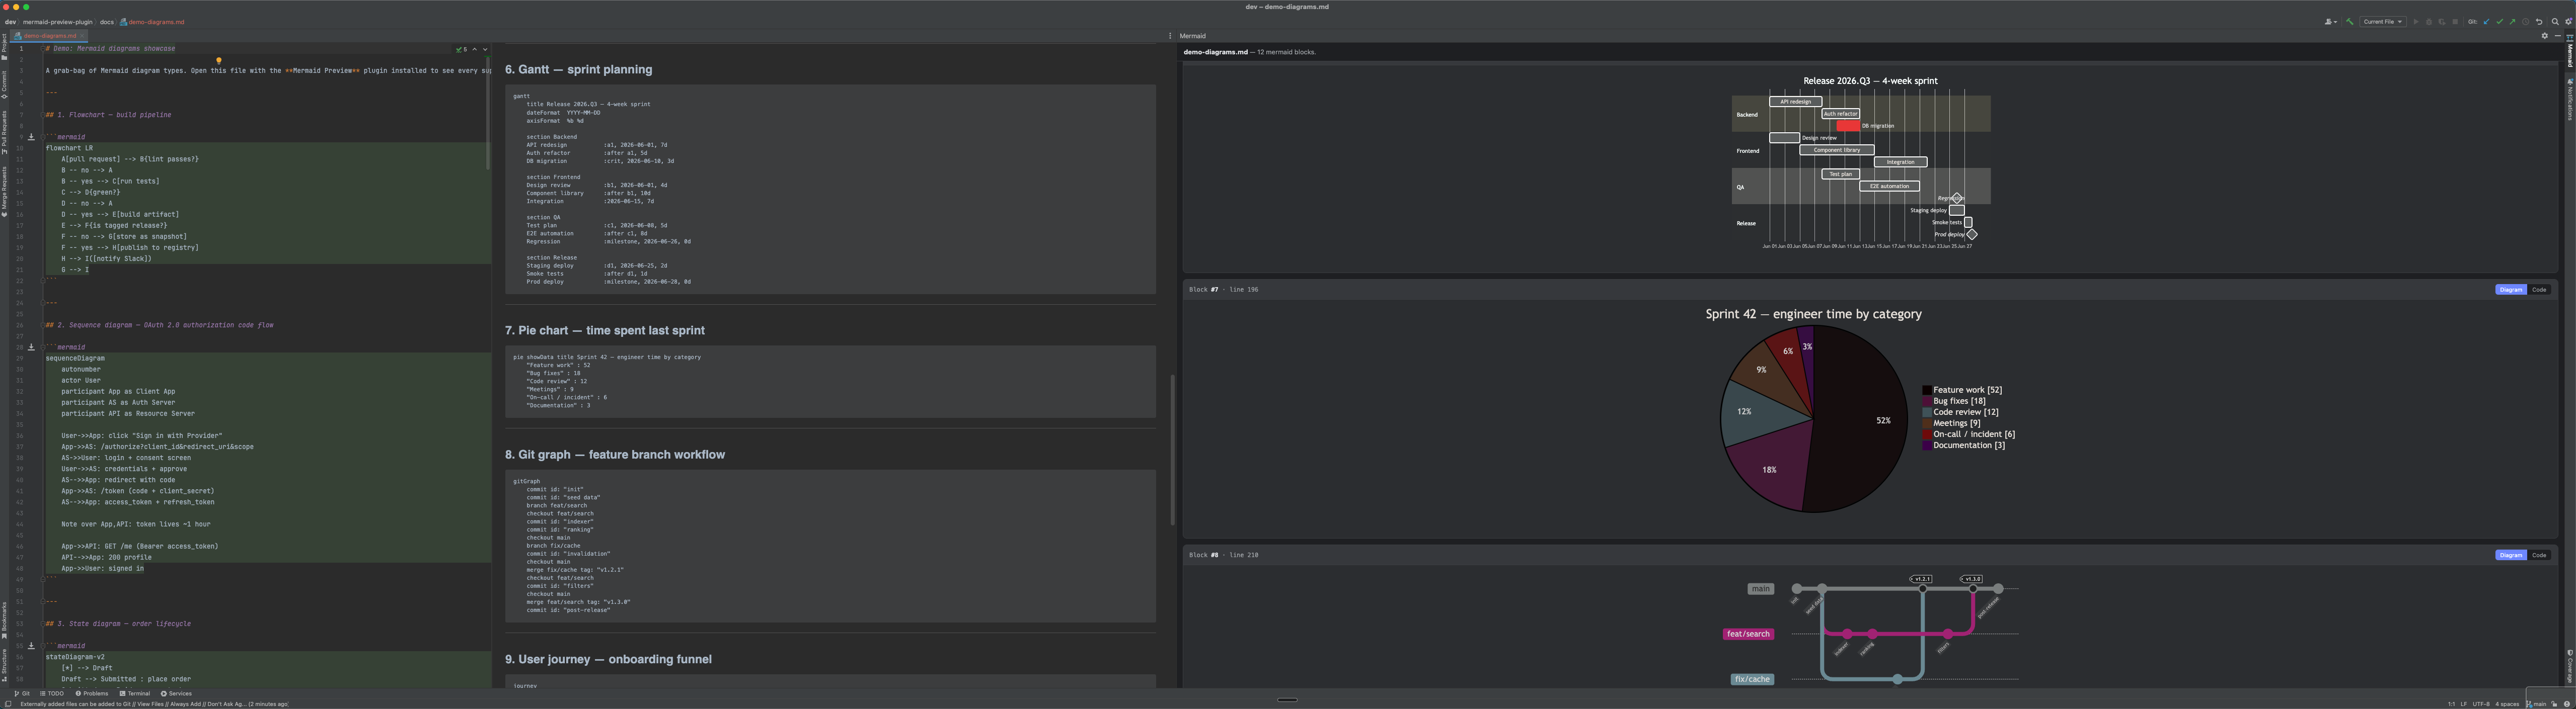Click the editor vertical scrollbar thumb
Screen dimensions: 2576x709
(488, 113)
